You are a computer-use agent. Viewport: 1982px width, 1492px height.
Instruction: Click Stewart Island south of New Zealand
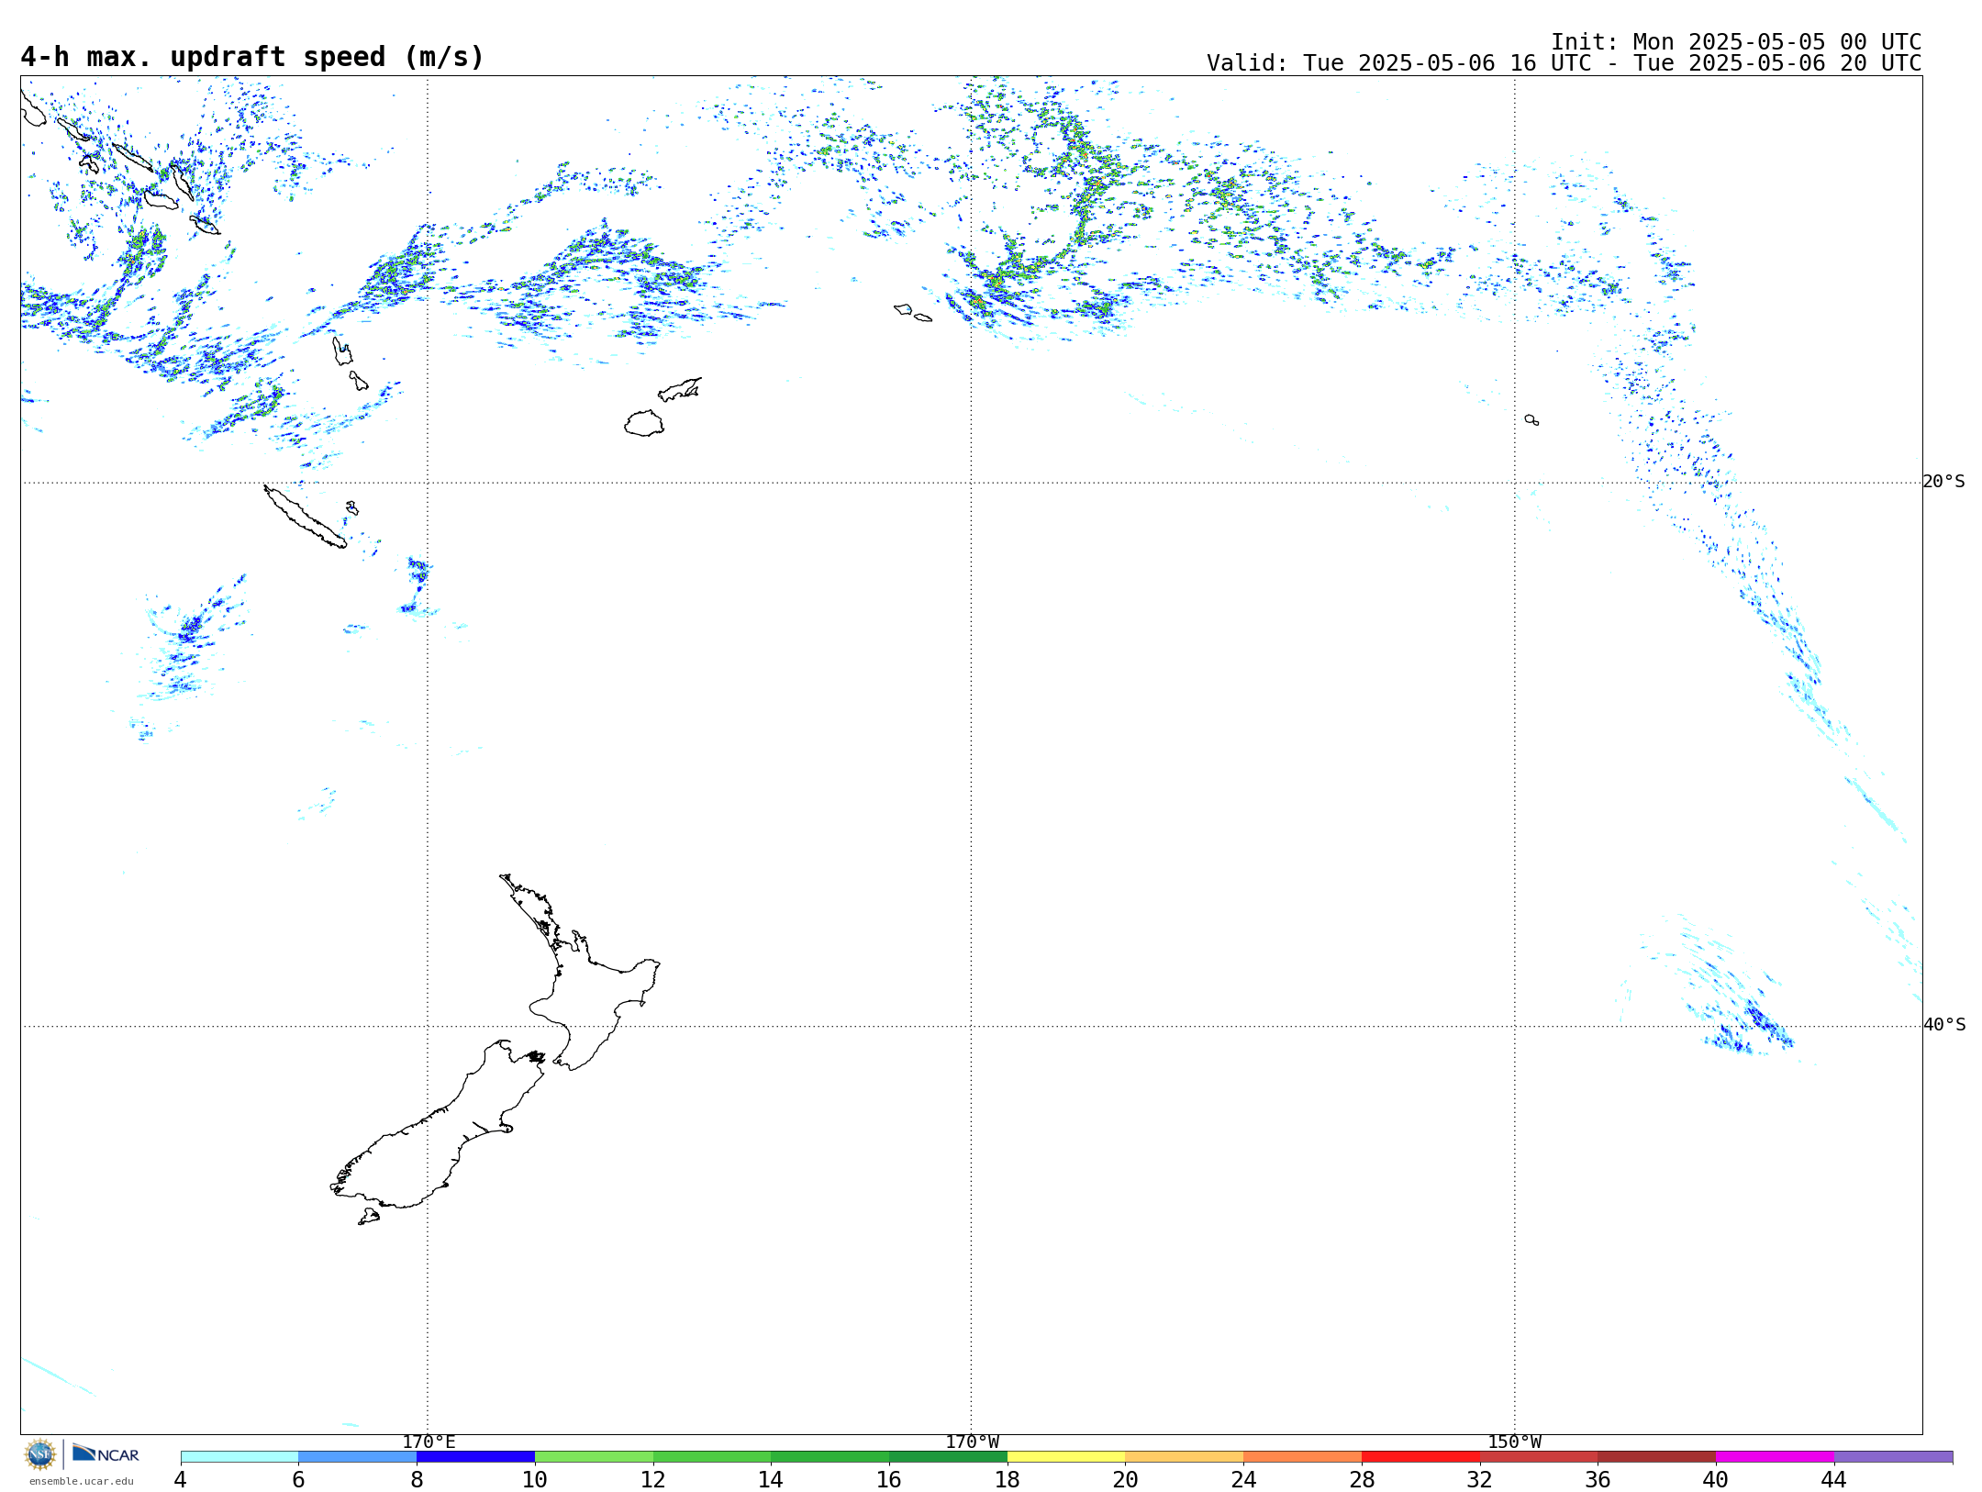click(369, 1217)
